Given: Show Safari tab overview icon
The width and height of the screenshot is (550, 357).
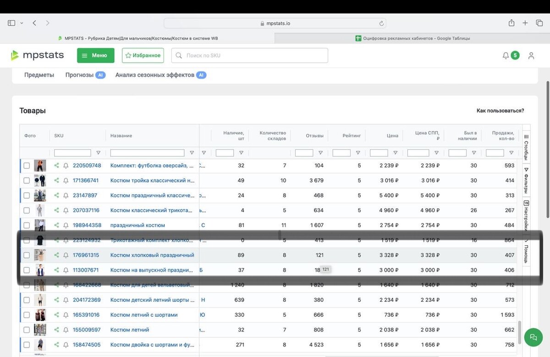Looking at the screenshot, I should coord(539,23).
